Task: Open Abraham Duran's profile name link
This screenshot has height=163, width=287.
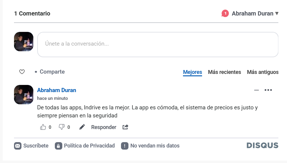Action: [x=57, y=90]
